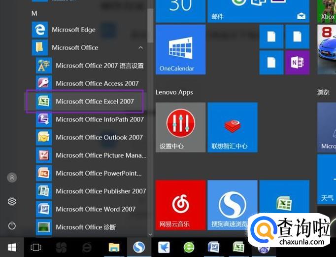336x257 pixels.
Task: Open Microsoft Office Picture Manager icon
Action: coord(44,155)
